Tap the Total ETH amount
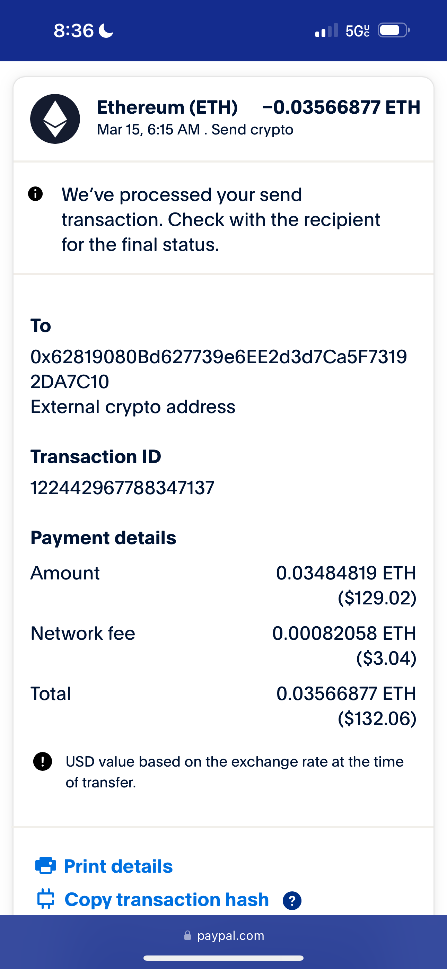Viewport: 447px width, 969px height. coord(346,693)
